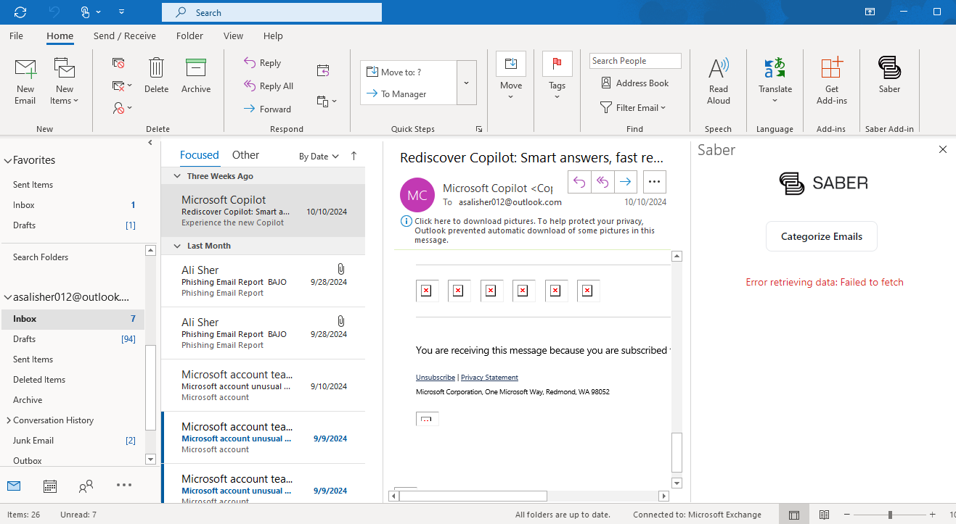
Task: Click the Categorize Emails button
Action: 821,236
